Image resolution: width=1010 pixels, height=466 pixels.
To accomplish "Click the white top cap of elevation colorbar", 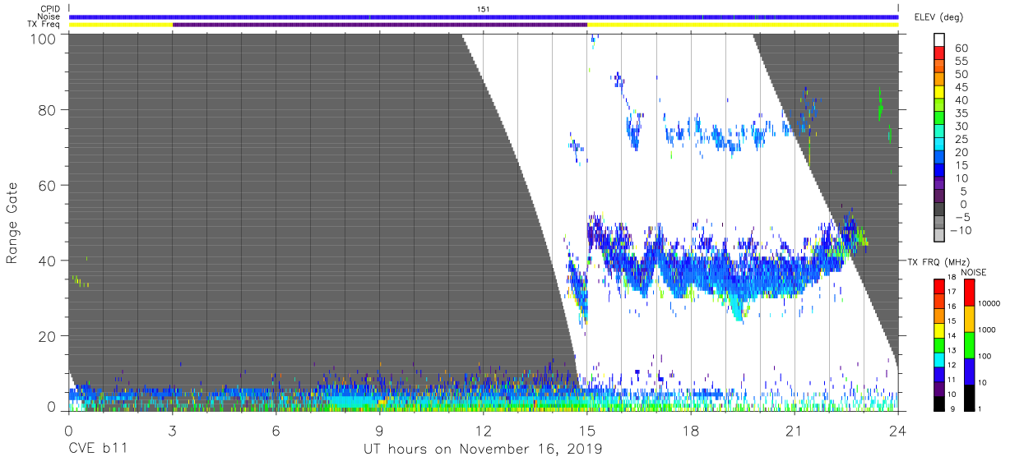I will (940, 40).
